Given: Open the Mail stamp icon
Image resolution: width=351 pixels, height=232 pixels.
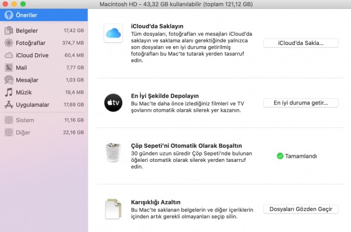Looking at the screenshot, I should [9, 68].
